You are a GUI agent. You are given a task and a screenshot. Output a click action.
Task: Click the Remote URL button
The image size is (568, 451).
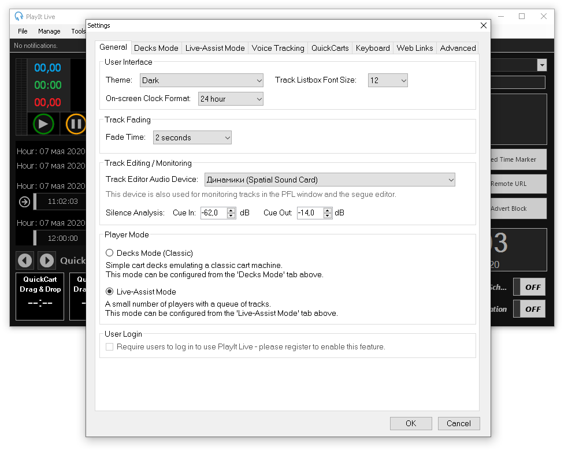(518, 184)
